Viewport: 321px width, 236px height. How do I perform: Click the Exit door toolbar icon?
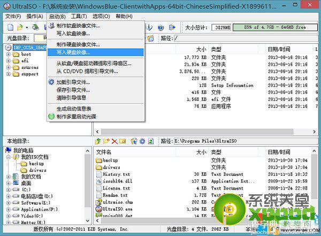click(x=172, y=27)
